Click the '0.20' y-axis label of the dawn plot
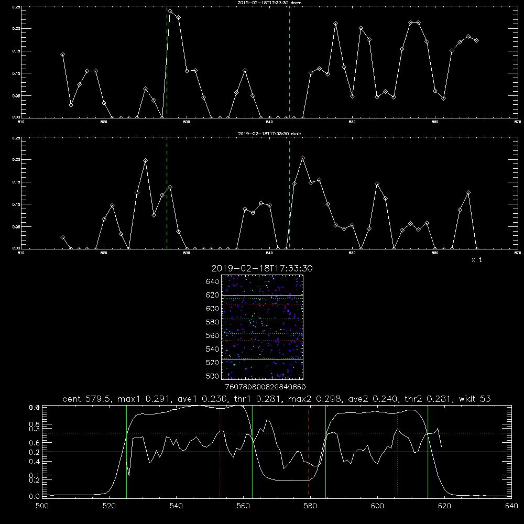Image resolution: width=524 pixels, height=524 pixels. click(x=16, y=29)
